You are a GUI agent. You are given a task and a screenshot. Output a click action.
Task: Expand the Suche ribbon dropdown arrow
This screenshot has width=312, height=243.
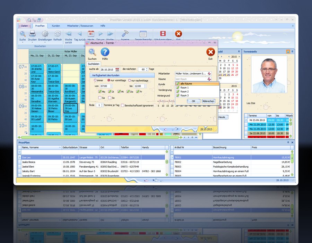click(x=23, y=42)
